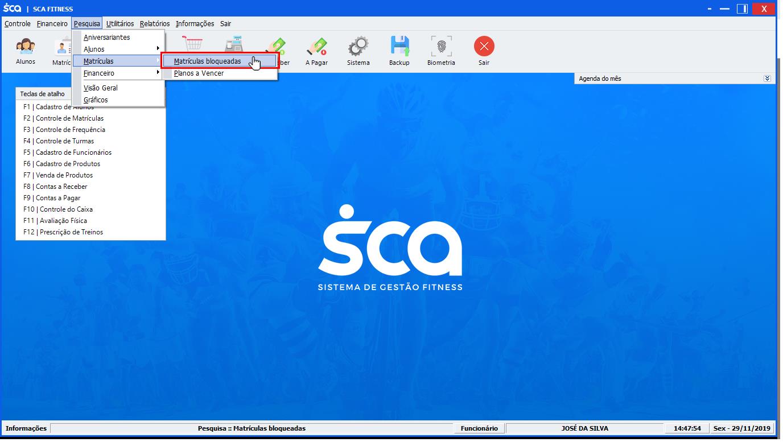Expand the Agenda do mês panel chevron
Image resolution: width=783 pixels, height=442 pixels.
click(767, 79)
